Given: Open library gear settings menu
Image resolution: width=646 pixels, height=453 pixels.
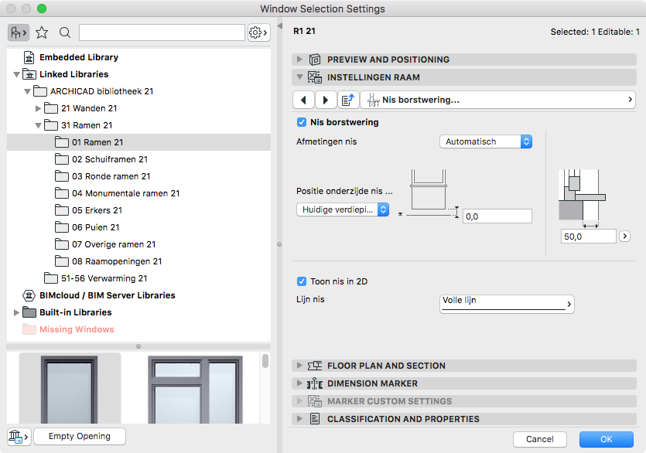Looking at the screenshot, I should tap(258, 32).
